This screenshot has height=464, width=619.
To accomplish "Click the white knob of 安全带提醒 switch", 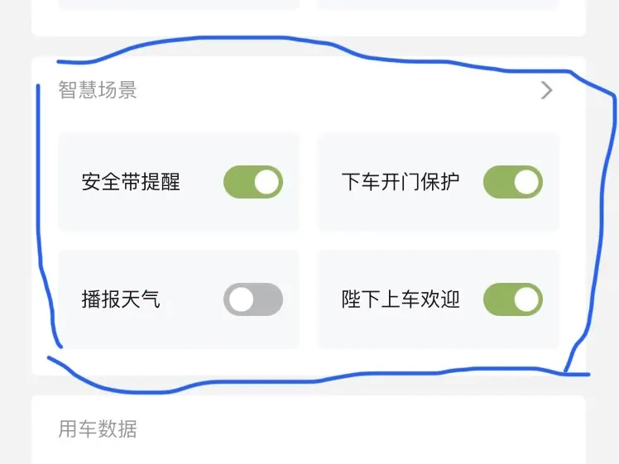I will tap(266, 182).
